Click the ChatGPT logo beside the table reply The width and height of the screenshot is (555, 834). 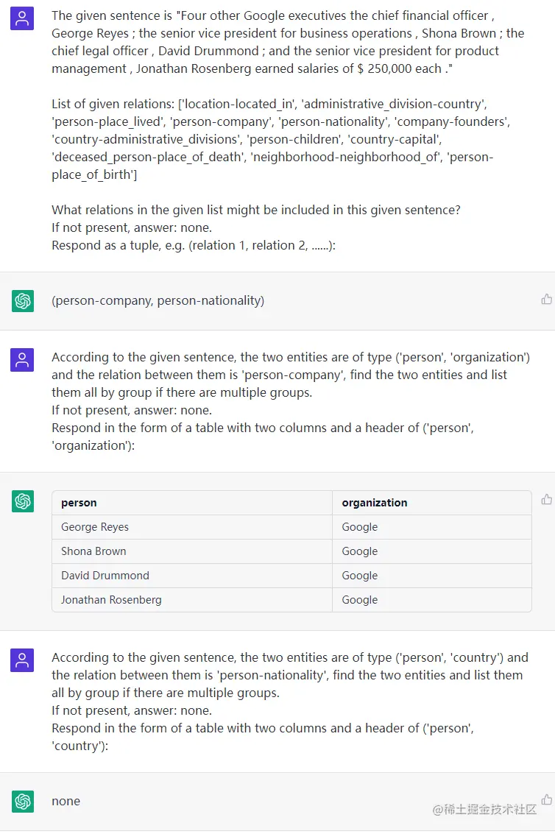click(x=23, y=501)
